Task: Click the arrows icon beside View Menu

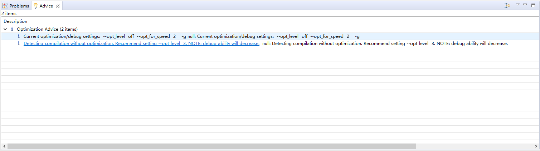Action: [507, 5]
